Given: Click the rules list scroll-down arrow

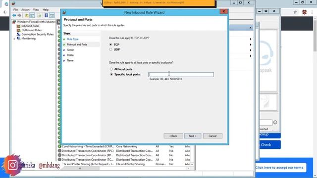Looking at the screenshot, I should (x=192, y=164).
